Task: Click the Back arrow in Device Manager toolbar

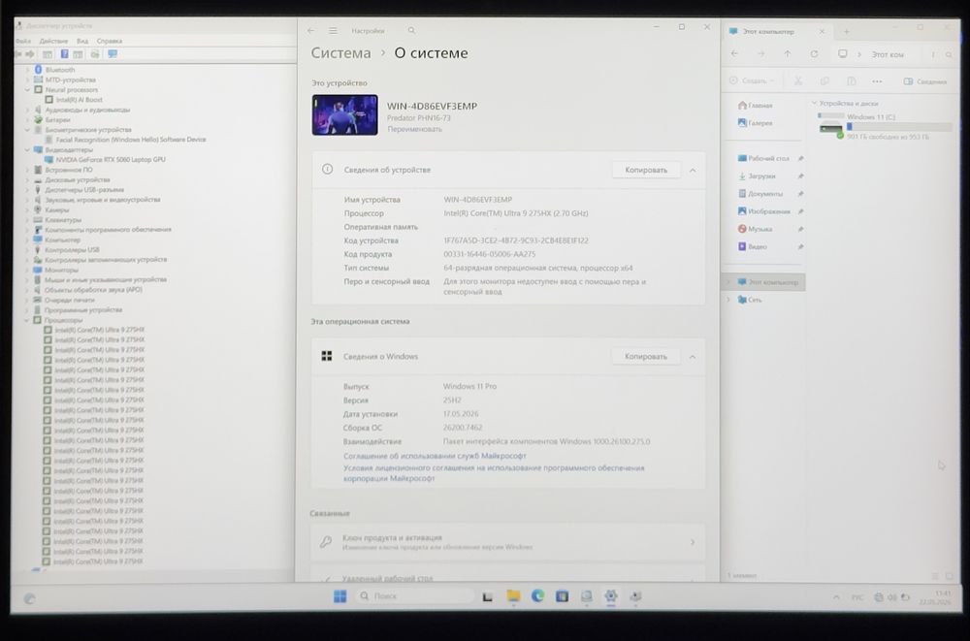Action: (x=18, y=54)
